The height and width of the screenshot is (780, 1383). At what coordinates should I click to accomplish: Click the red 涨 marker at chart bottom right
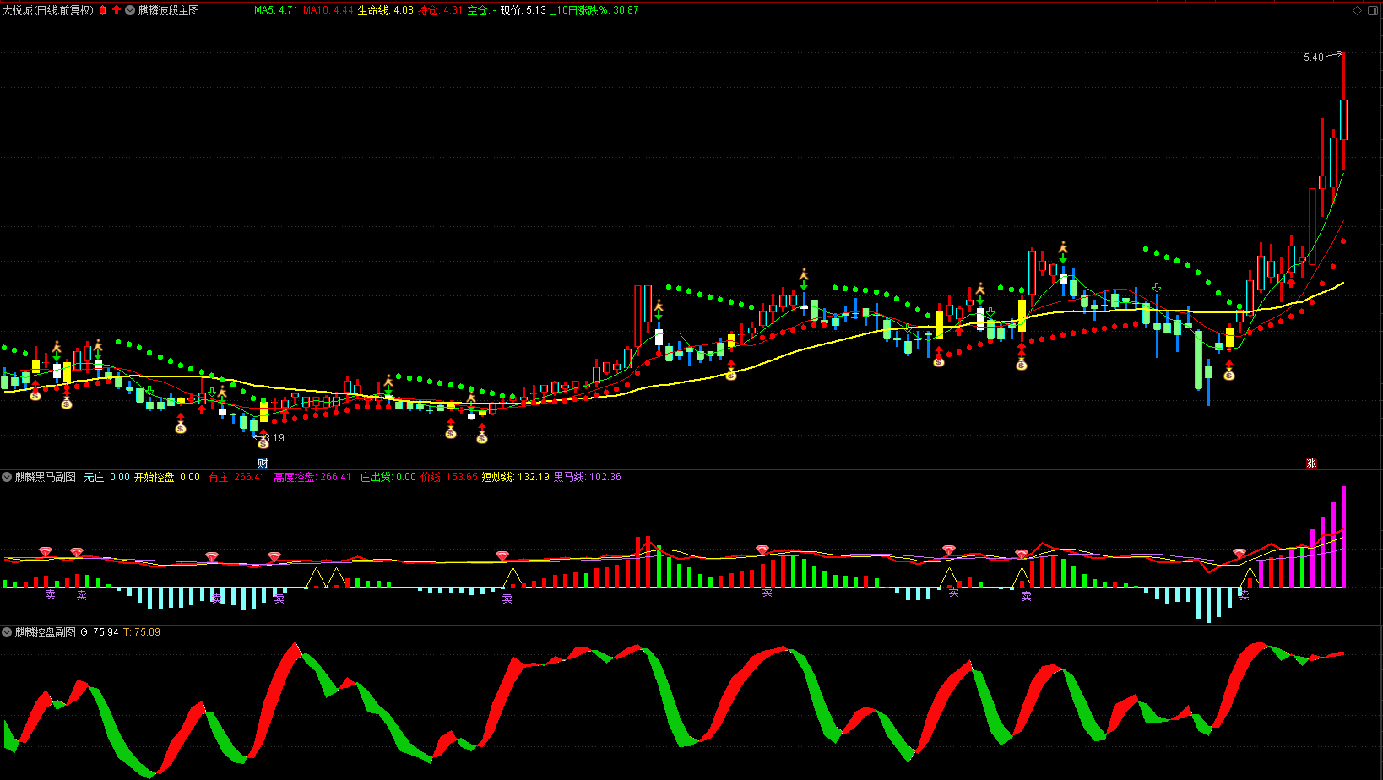(1311, 463)
